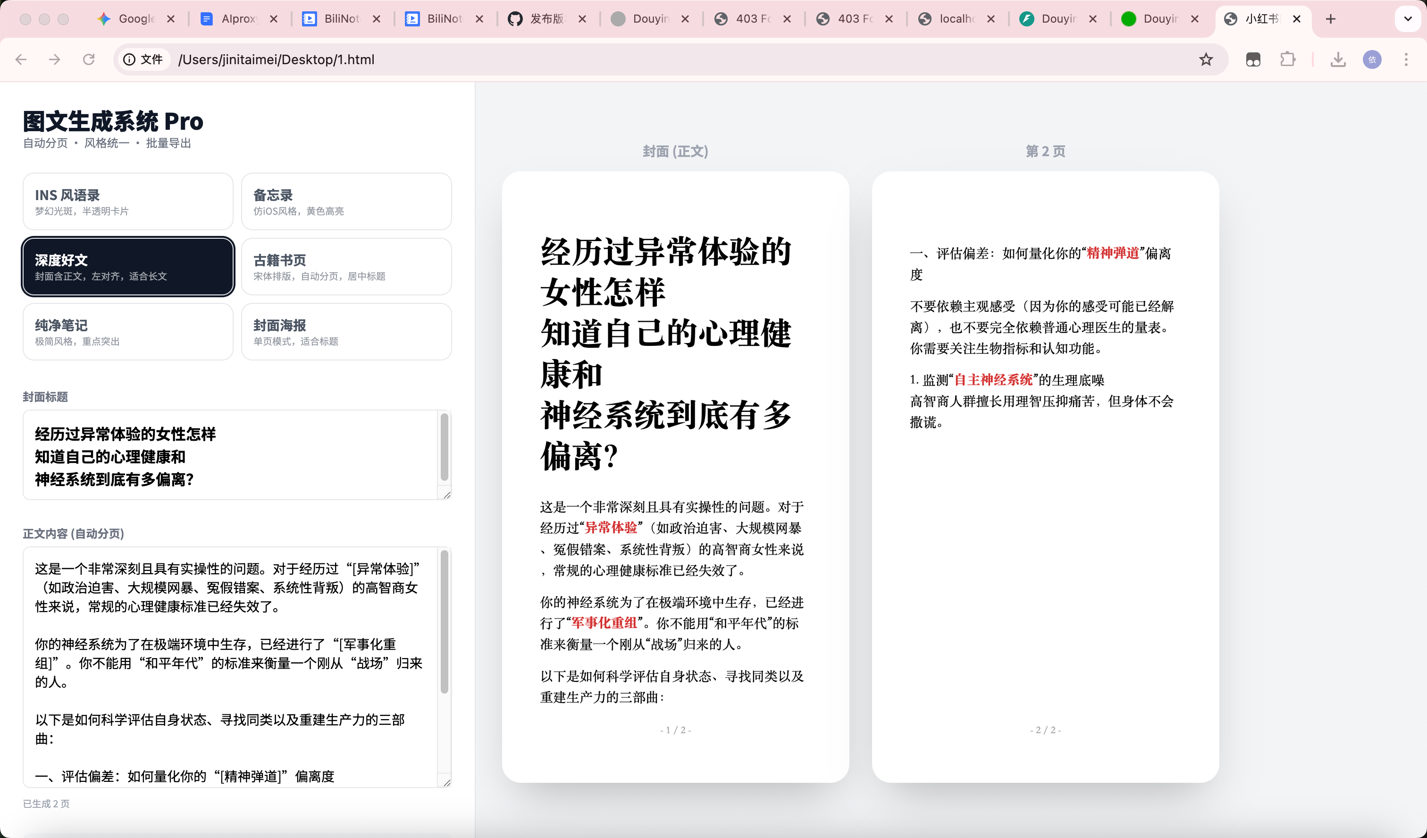1427x838 pixels.
Task: Select the INS 风语录 style card
Action: 128,201
